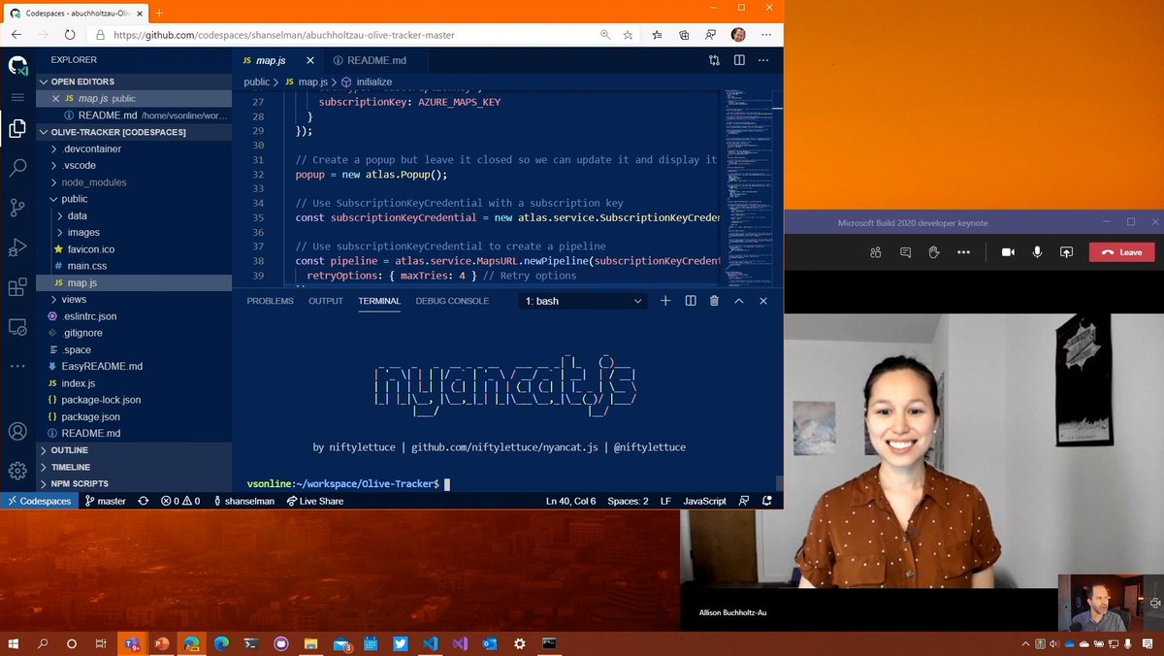This screenshot has height=656, width=1164.
Task: Start screen sharing in the Teams meeting
Action: click(x=1066, y=251)
